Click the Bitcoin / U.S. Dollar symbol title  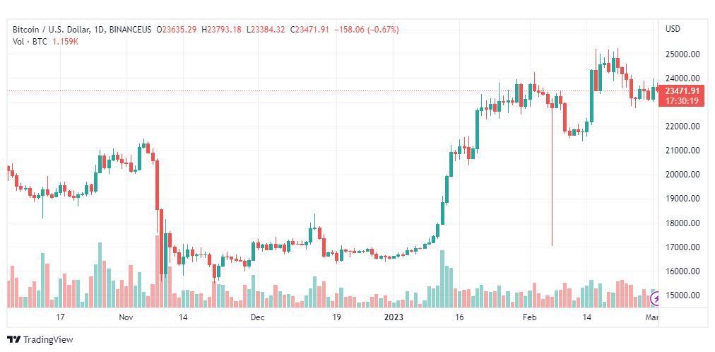(53, 29)
